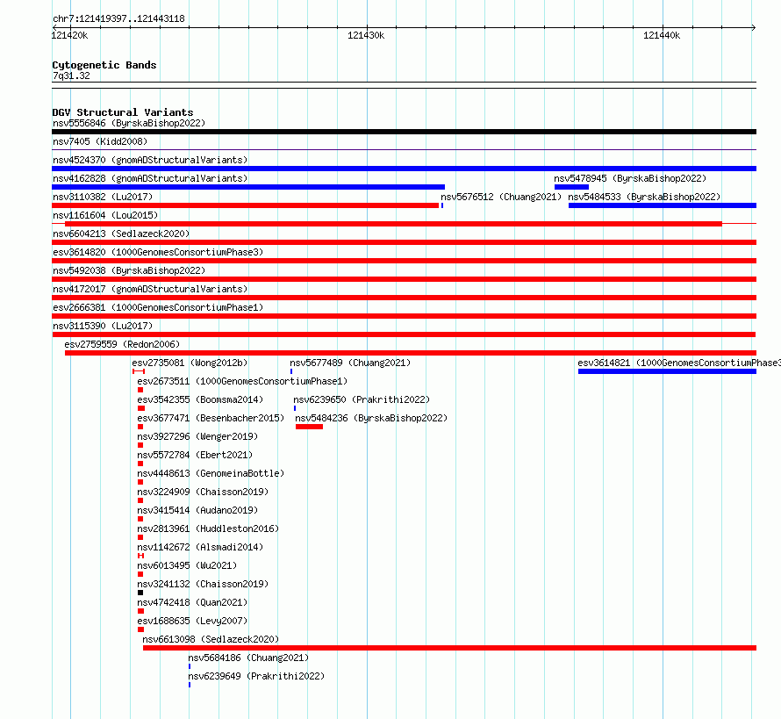Screen dimensions: 781x719
Task: Open nsv5677489 (Chuang2021) label
Action: [350, 363]
